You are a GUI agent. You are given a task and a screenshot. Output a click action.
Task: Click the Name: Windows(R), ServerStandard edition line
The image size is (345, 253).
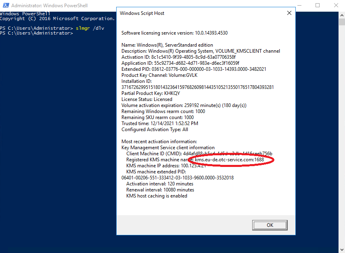[x=167, y=45]
